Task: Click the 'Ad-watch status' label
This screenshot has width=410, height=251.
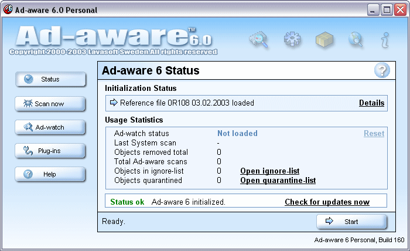Action: [142, 133]
